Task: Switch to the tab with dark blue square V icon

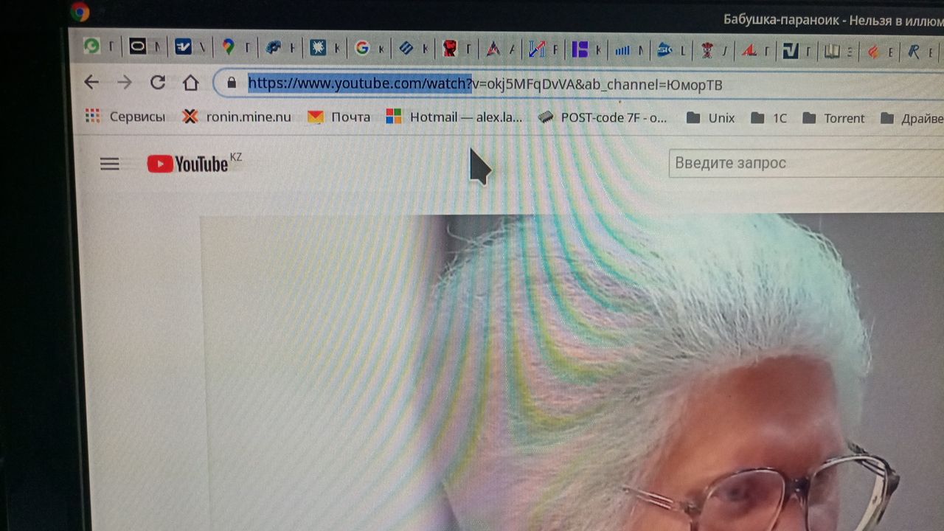Action: click(791, 51)
